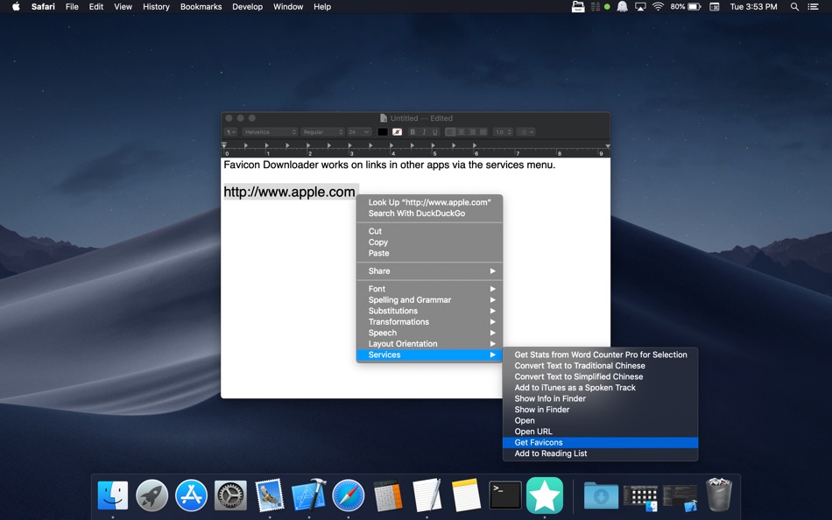This screenshot has width=832, height=520.
Task: Click the Apple logo menu
Action: click(16, 6)
